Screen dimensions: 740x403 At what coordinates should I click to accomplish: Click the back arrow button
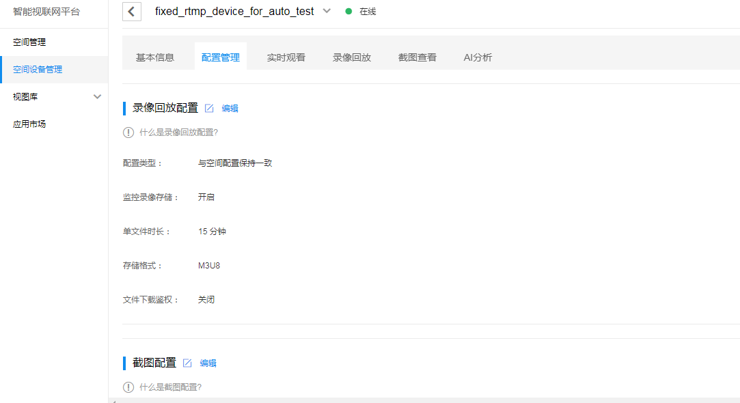click(132, 12)
